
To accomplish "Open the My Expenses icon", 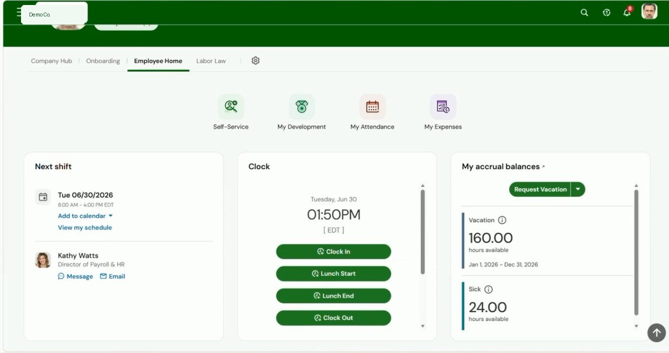I will click(x=443, y=107).
